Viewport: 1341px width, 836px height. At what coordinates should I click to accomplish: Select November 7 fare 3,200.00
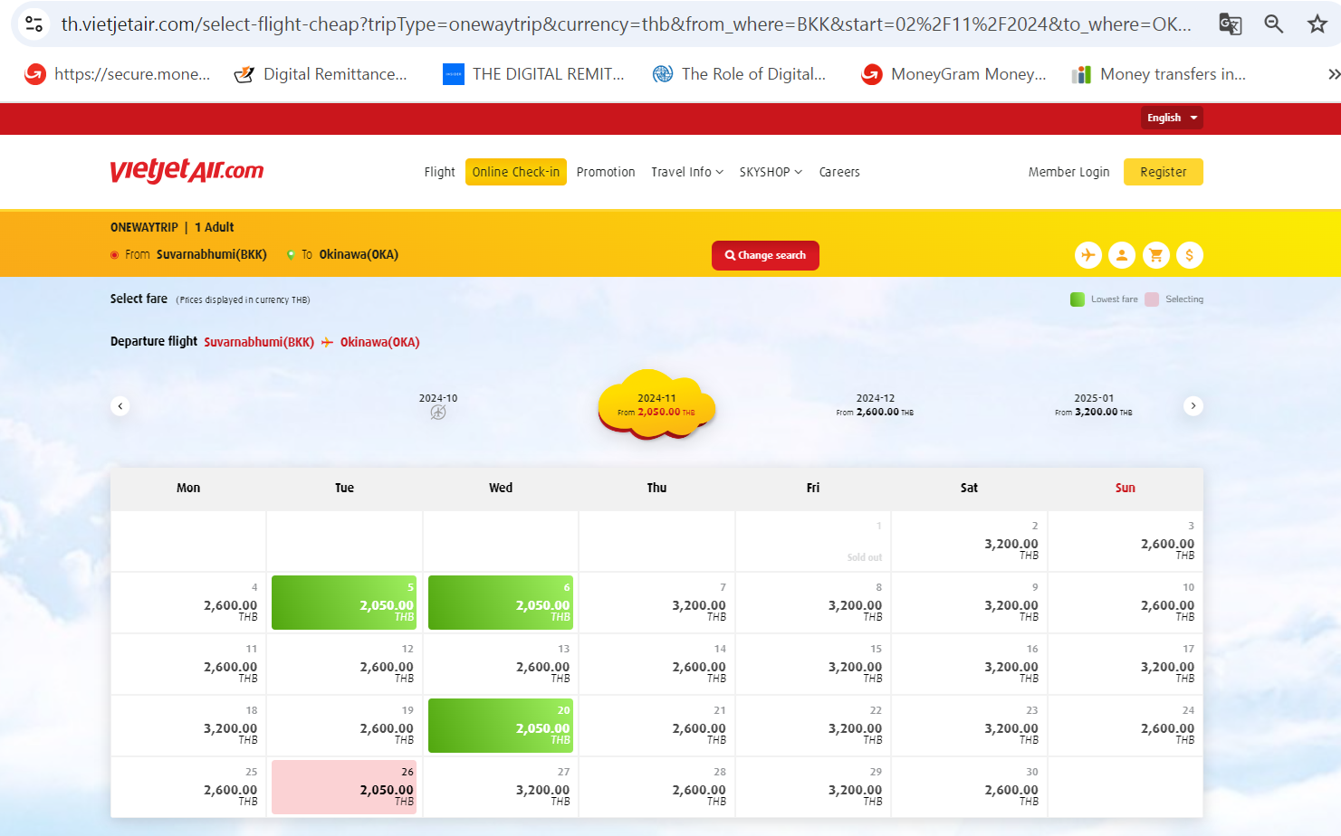[656, 603]
